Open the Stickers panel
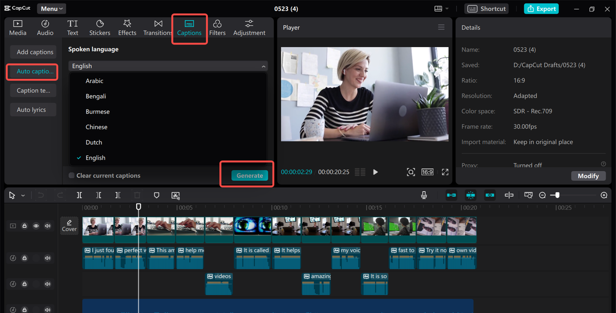The image size is (616, 313). (x=100, y=28)
